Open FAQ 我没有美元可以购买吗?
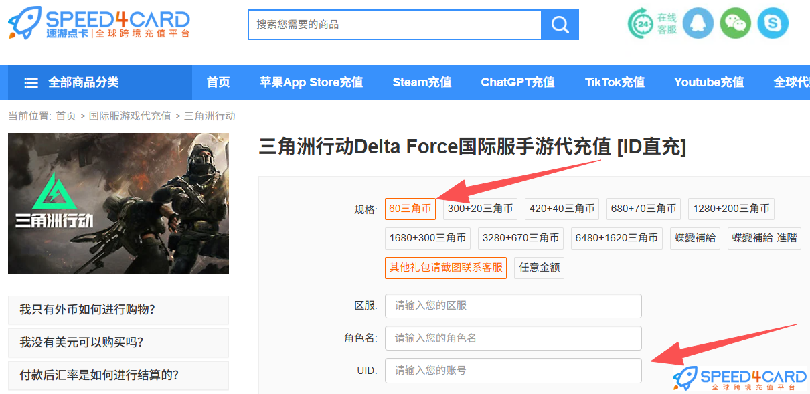The image size is (810, 394). coord(118,343)
